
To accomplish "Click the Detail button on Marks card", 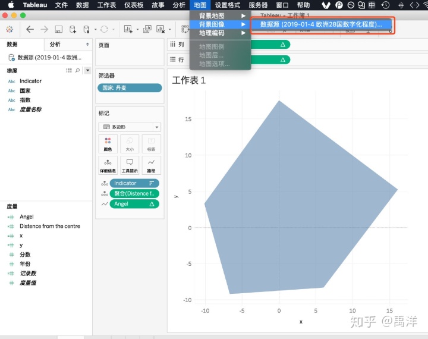I will pos(108,165).
